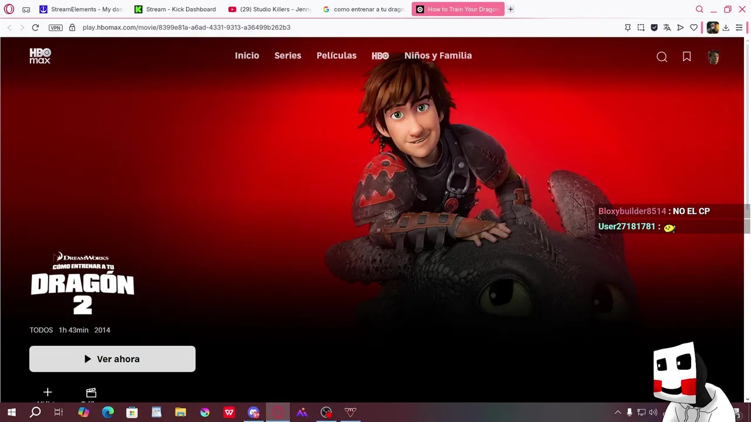Image resolution: width=751 pixels, height=422 pixels.
Task: Open the browser downloads icon
Action: [x=726, y=28]
